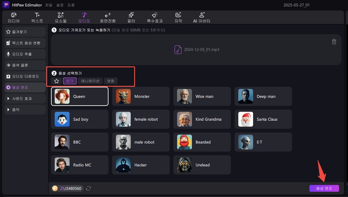Open the 미디어 media panel icon
This screenshot has height=197, width=348.
coord(14,15)
